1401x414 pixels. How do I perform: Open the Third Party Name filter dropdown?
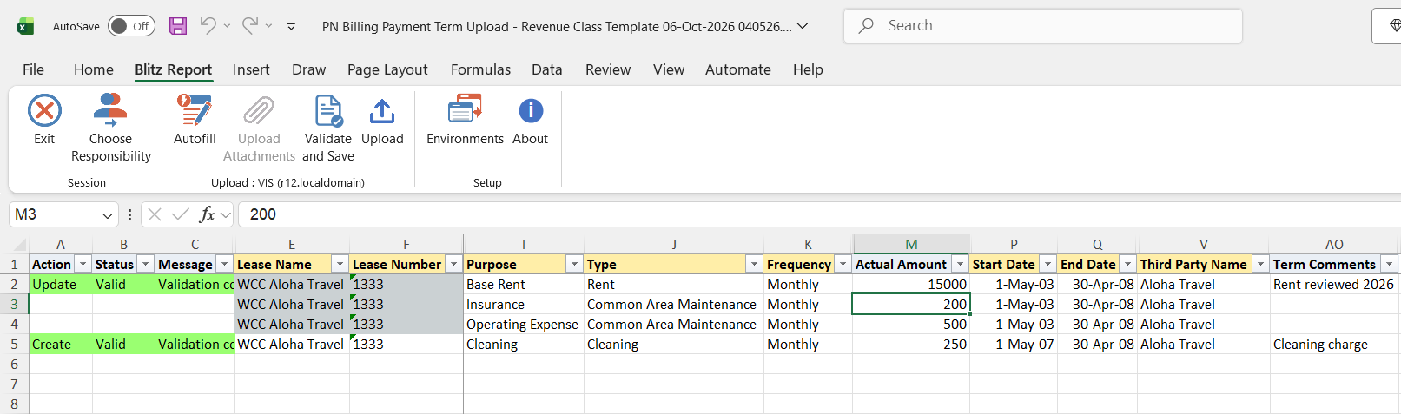(x=1260, y=264)
